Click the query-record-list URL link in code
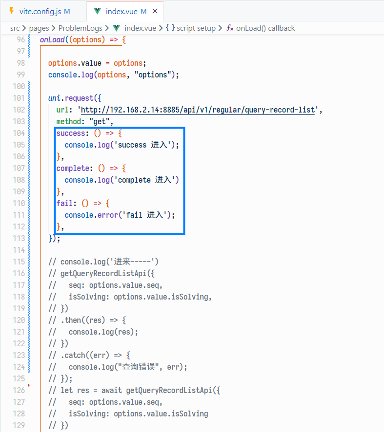Screen dimensions: 384x432 pyautogui.click(x=198, y=110)
